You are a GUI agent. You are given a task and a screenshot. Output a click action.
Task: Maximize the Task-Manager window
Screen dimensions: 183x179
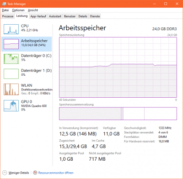point(166,4)
